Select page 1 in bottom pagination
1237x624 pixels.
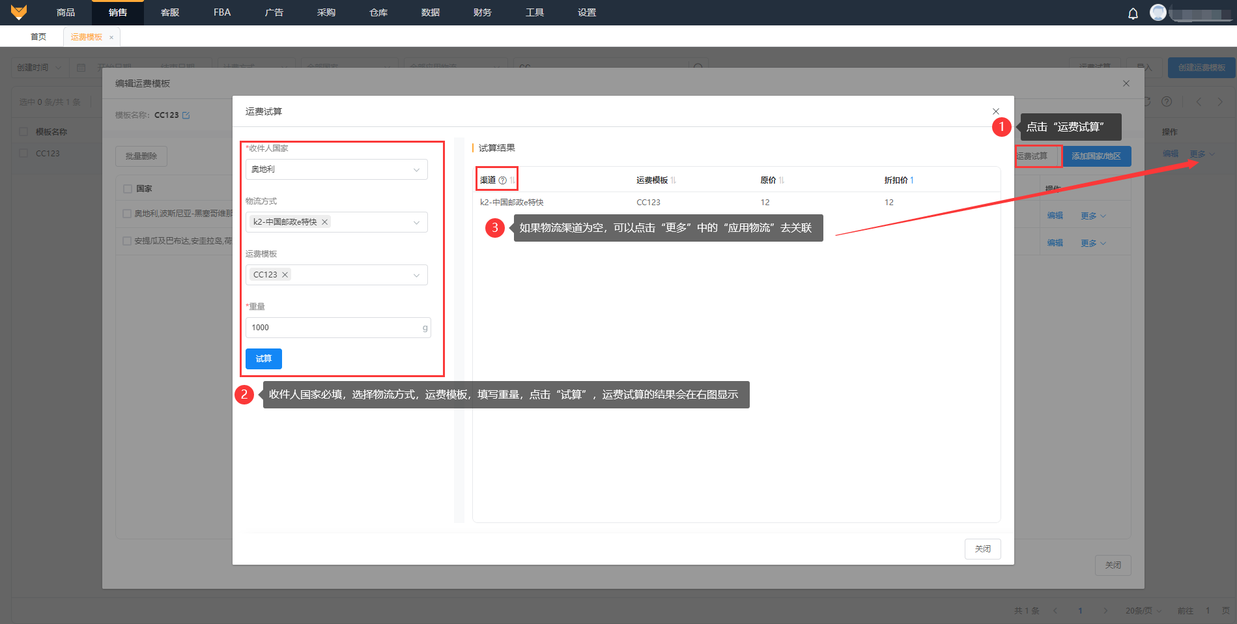click(x=1080, y=610)
